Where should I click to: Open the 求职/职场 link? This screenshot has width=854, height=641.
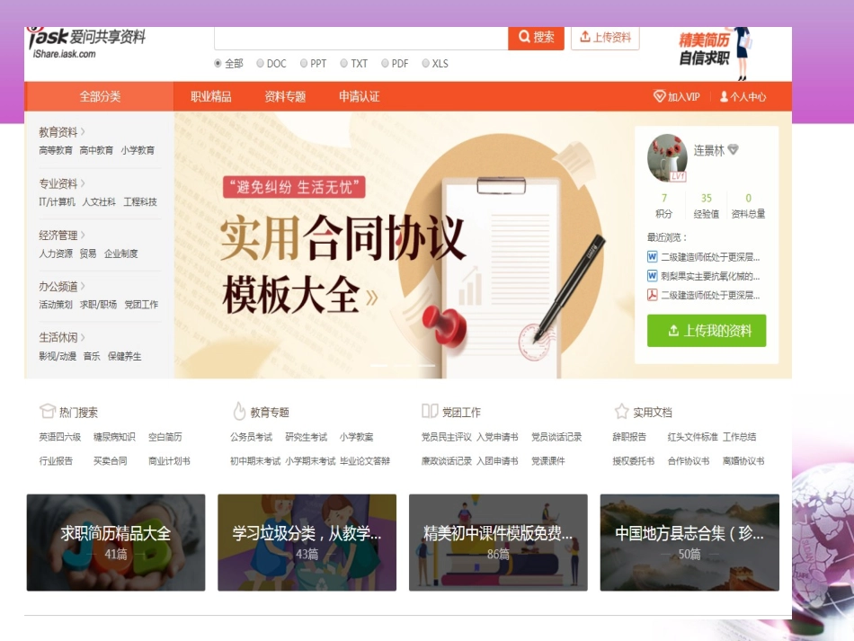point(98,305)
